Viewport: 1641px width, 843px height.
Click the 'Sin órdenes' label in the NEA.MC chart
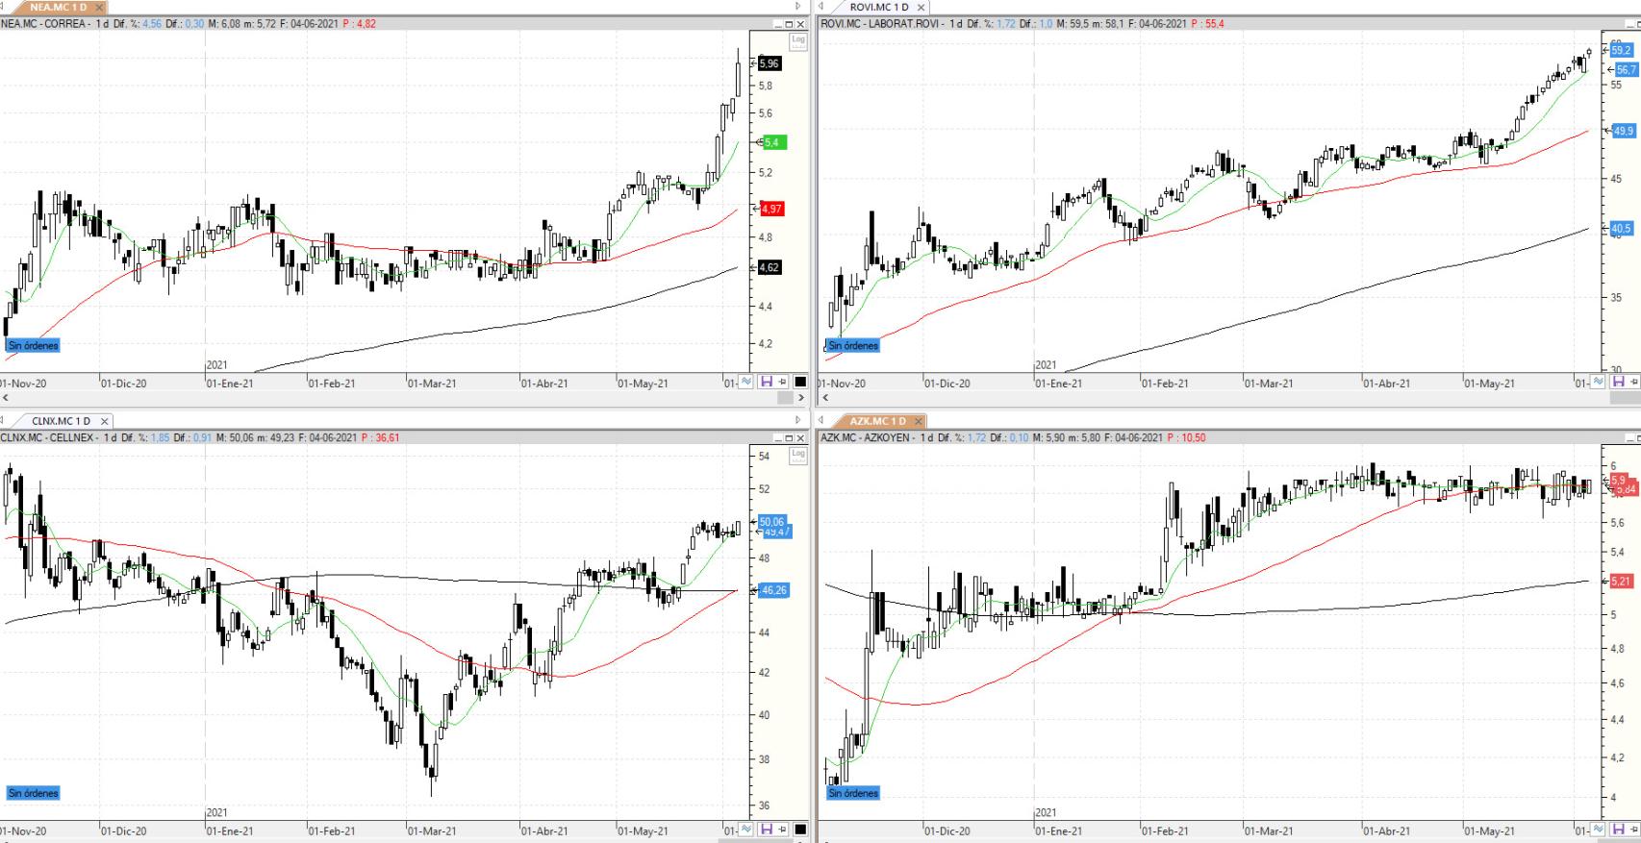(34, 345)
